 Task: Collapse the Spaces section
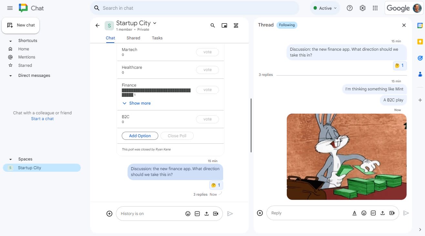[x=10, y=159]
